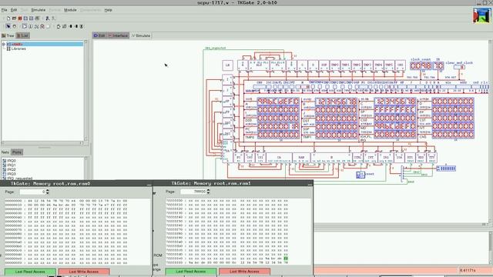Click the step simulation icon
The width and height of the screenshot is (493, 277).
(36, 26)
